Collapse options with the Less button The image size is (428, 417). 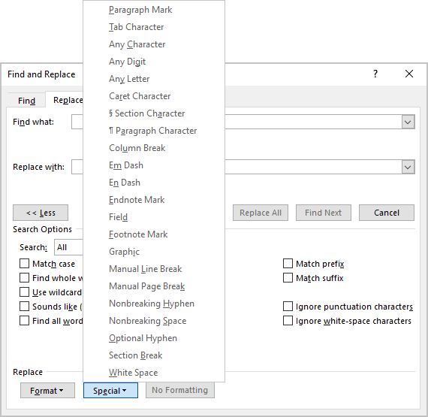click(x=41, y=213)
